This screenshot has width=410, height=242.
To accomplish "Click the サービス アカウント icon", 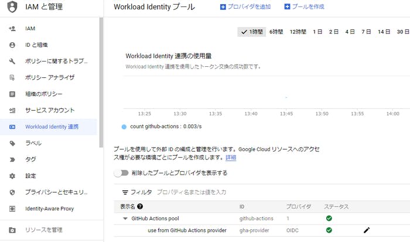I will coord(12,110).
